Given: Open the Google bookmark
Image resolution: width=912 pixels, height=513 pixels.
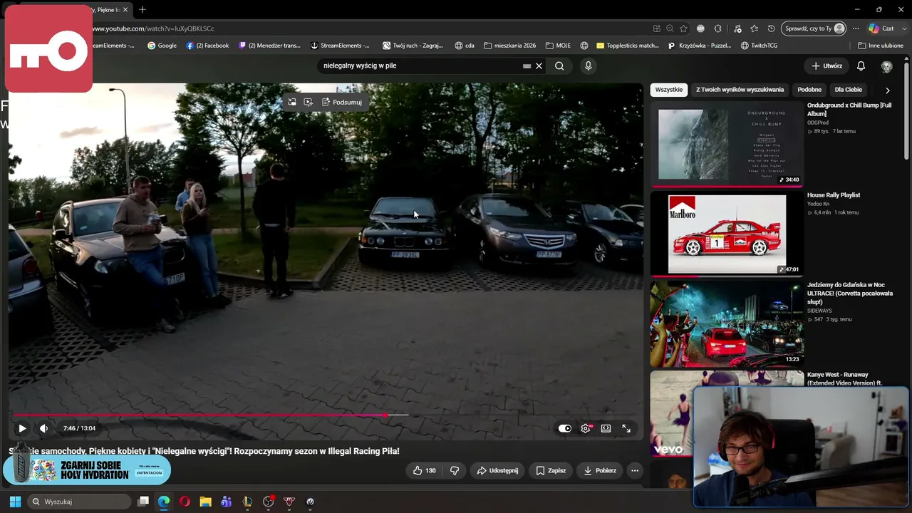Looking at the screenshot, I should [x=162, y=46].
